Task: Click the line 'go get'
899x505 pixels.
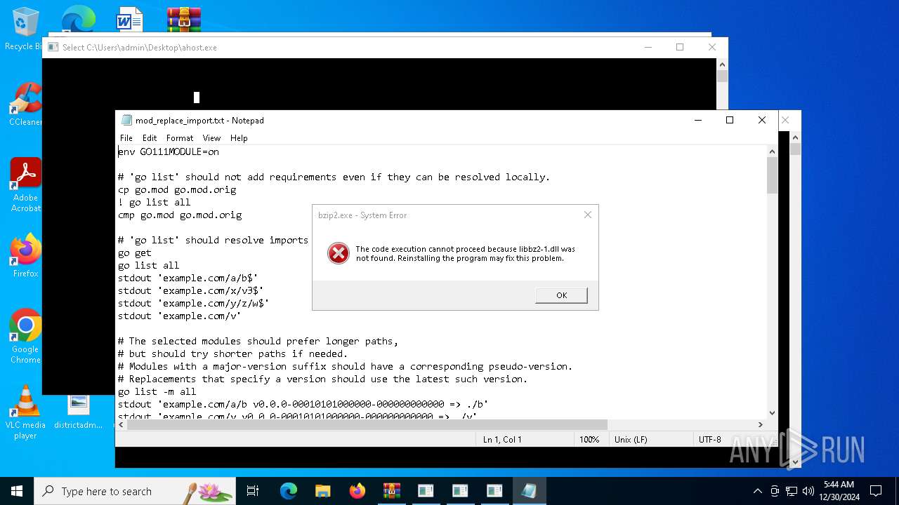Action: pos(135,252)
